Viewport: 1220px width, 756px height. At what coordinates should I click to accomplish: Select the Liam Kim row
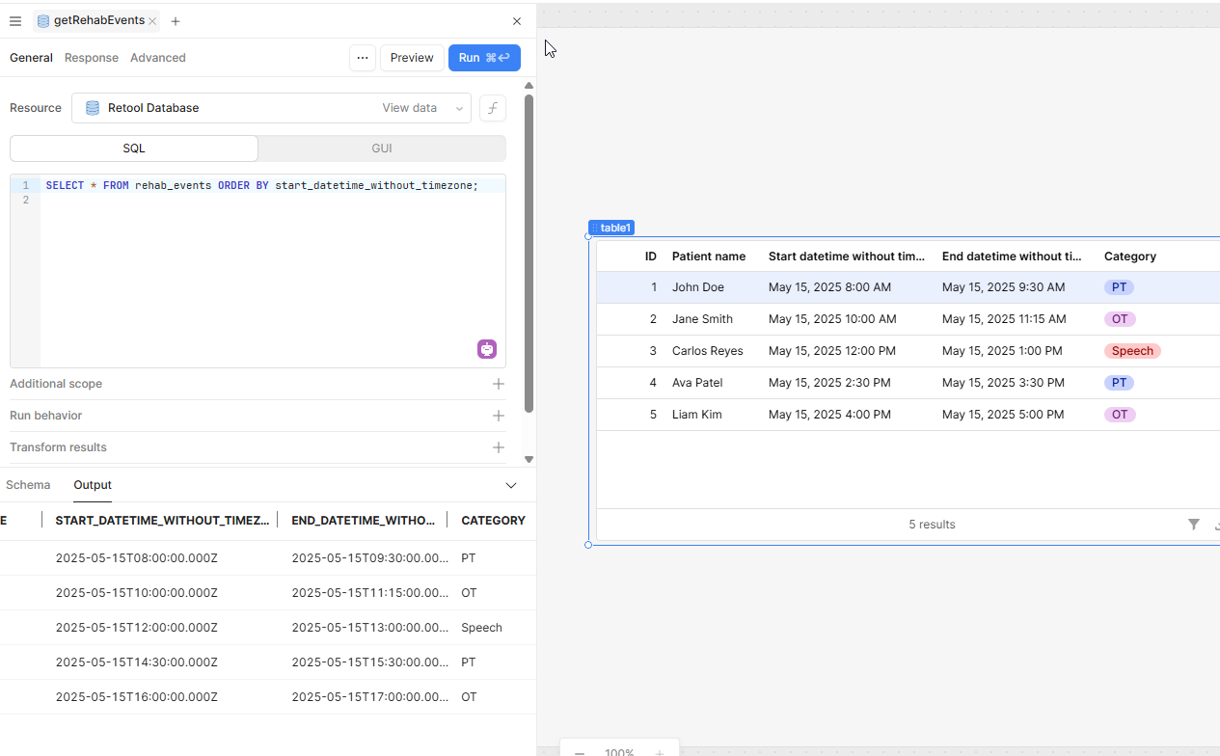click(x=908, y=415)
